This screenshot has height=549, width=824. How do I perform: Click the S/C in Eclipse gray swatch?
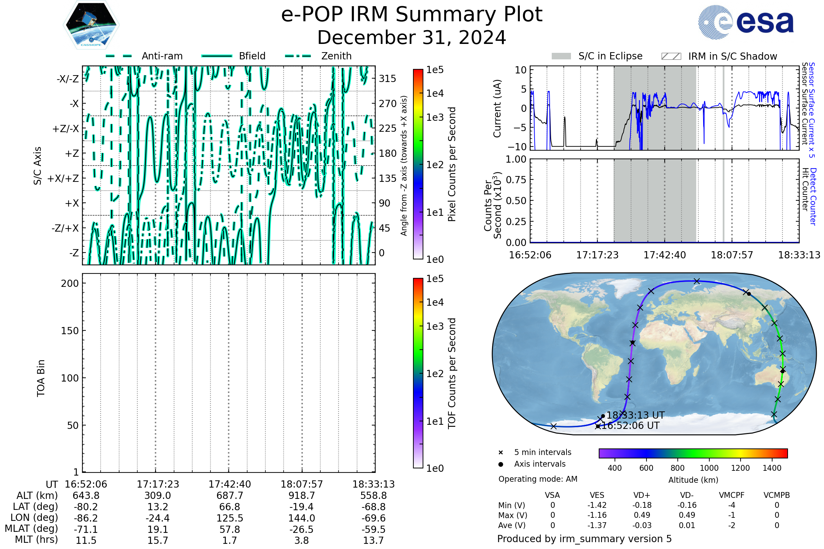pyautogui.click(x=561, y=56)
